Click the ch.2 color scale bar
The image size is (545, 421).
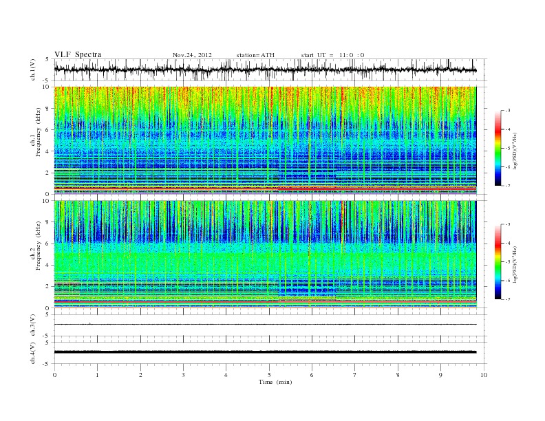(x=498, y=262)
